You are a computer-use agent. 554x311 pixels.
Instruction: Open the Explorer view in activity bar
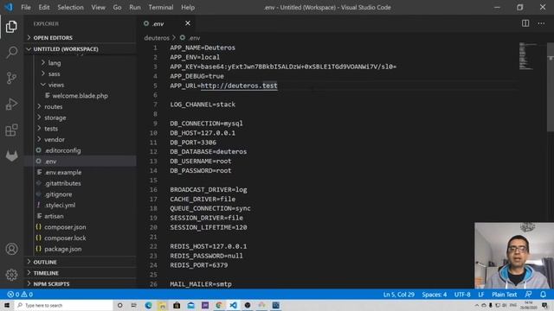11,27
